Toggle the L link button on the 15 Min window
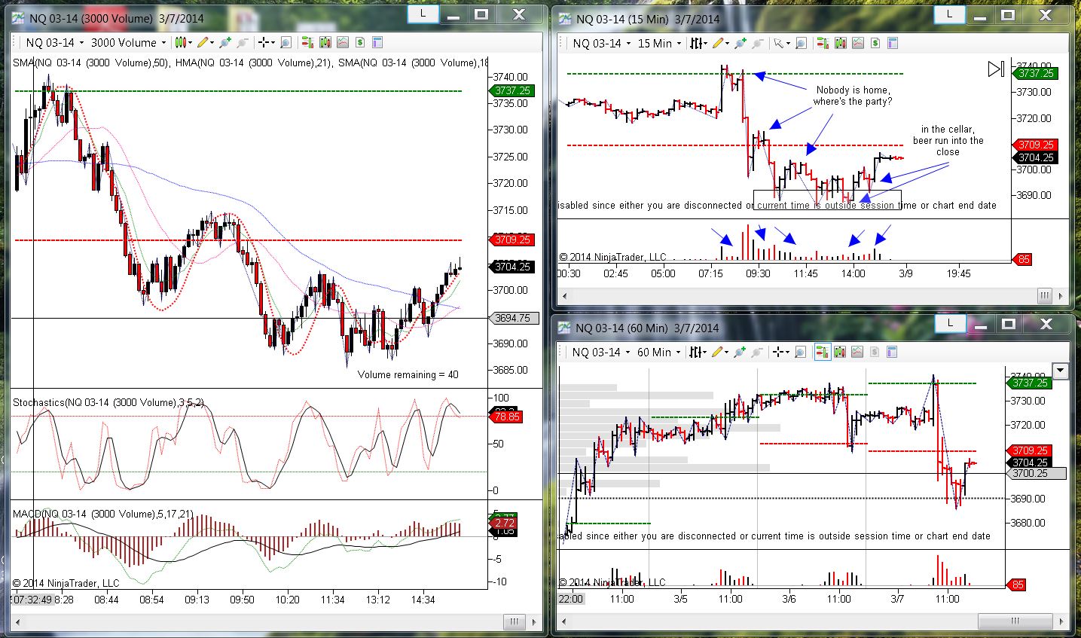 click(x=950, y=14)
